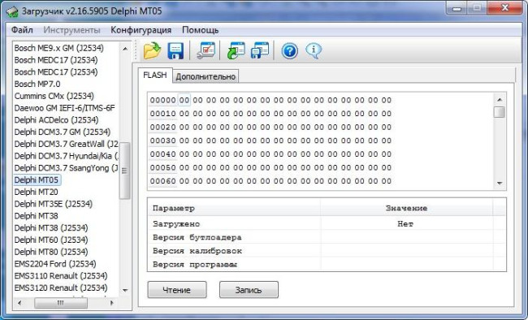Viewport: 528px width, 320px height.
Task: Select Delphi DCM3.7 GreatWall entry
Action: pyautogui.click(x=66, y=144)
